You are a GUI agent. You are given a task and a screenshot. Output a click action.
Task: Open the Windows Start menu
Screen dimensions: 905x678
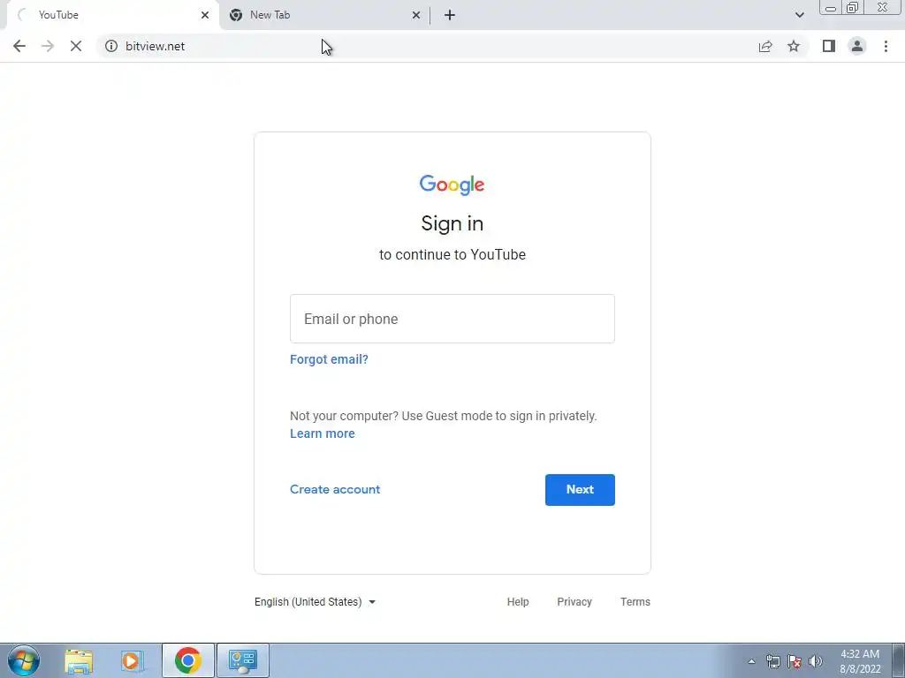point(24,660)
